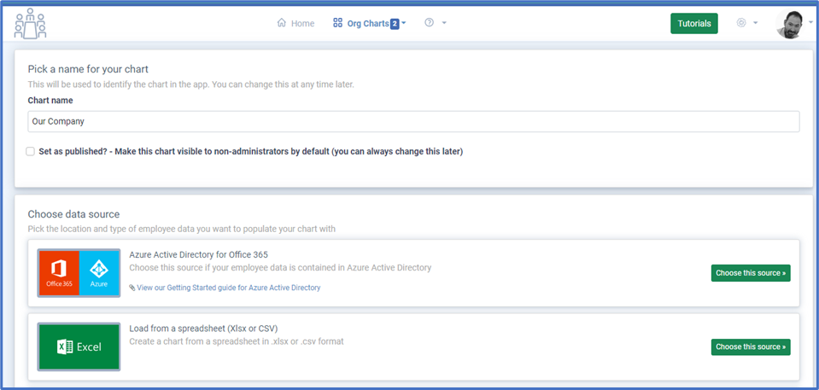Click the green Excel logo tile
Viewport: 819px width, 390px height.
[79, 346]
